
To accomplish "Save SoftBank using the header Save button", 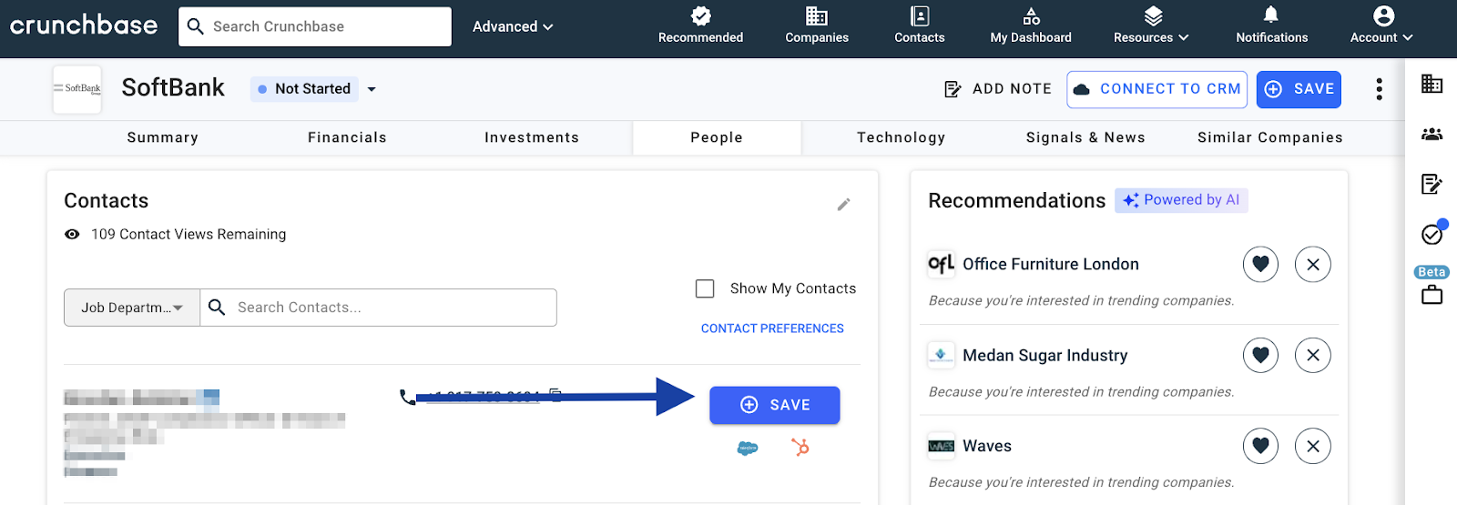I will tap(1299, 89).
